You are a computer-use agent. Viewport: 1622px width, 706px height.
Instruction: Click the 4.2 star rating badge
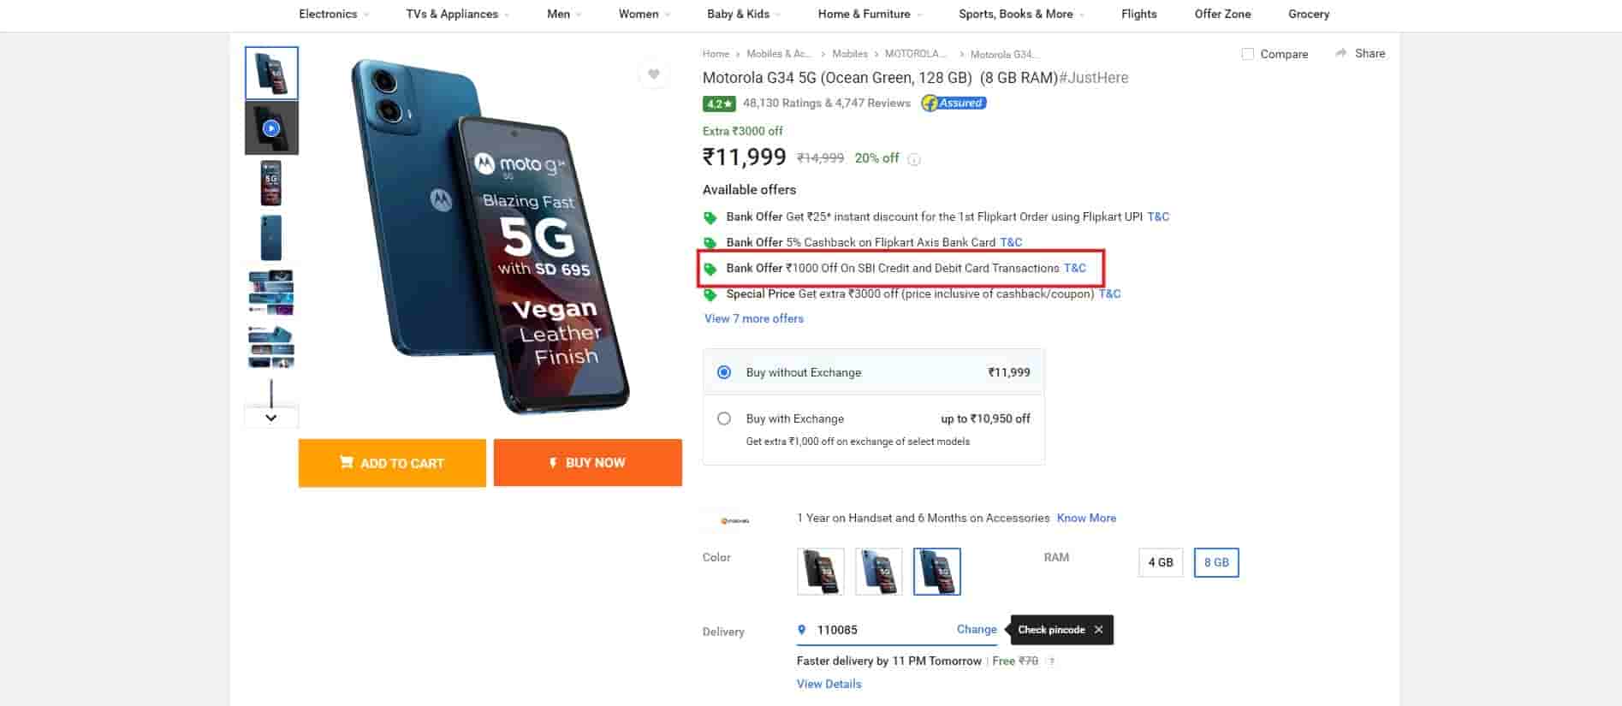[719, 104]
